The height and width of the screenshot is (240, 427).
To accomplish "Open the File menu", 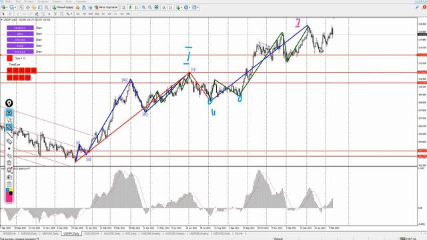I will [x=9, y=1].
